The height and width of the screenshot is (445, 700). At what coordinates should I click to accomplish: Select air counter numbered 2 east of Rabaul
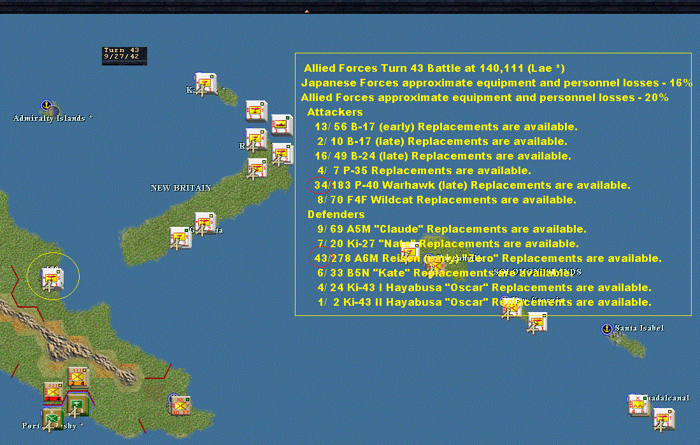282,154
